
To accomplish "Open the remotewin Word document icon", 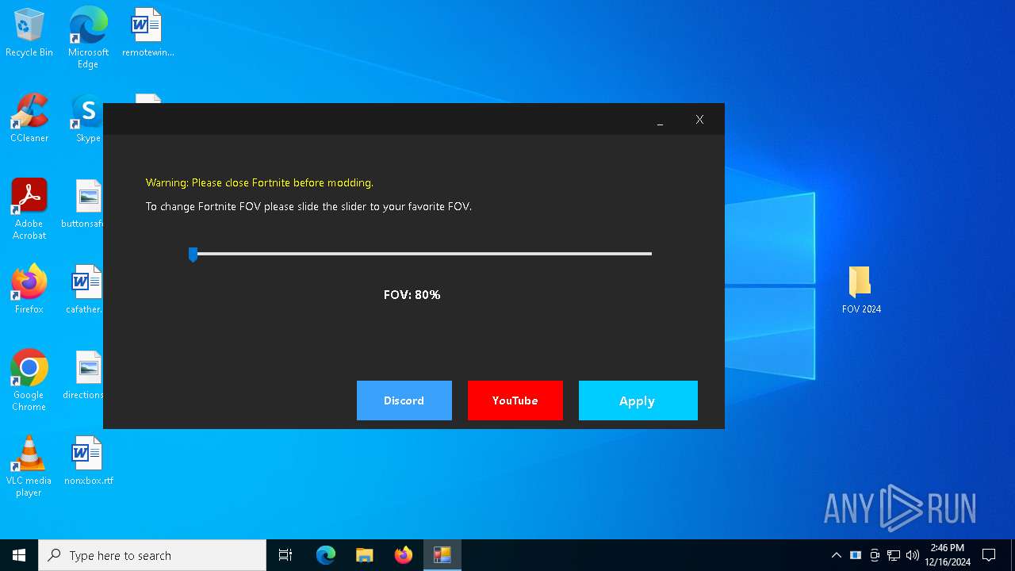I will [147, 33].
